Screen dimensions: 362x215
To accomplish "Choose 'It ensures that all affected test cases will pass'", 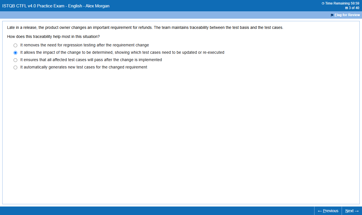I will [x=16, y=60].
